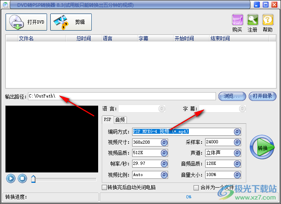Expand the 音量大小 dropdown
The width and height of the screenshot is (281, 204).
[x=237, y=175]
